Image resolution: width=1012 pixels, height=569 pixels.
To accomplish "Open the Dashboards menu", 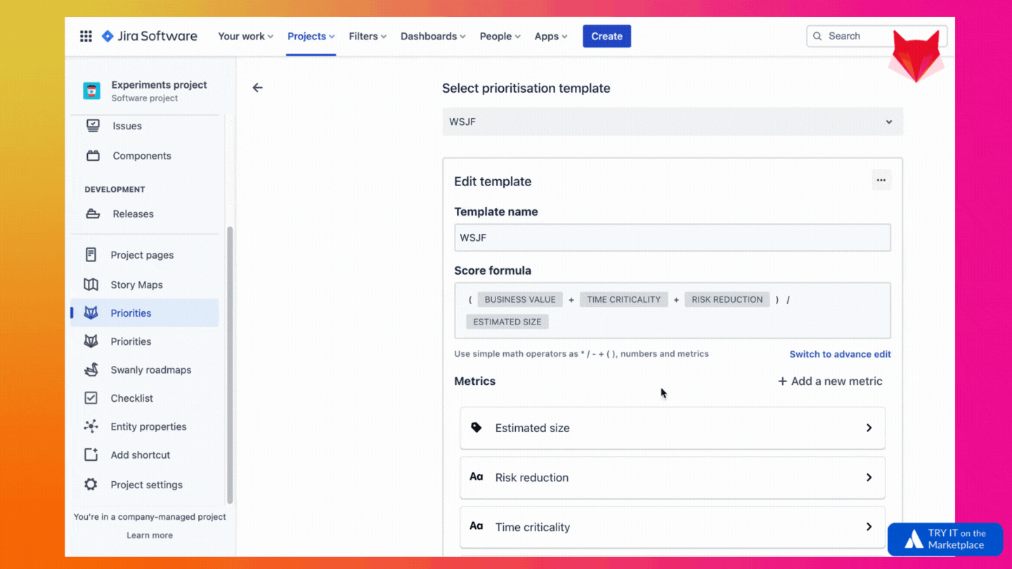I will click(x=433, y=37).
